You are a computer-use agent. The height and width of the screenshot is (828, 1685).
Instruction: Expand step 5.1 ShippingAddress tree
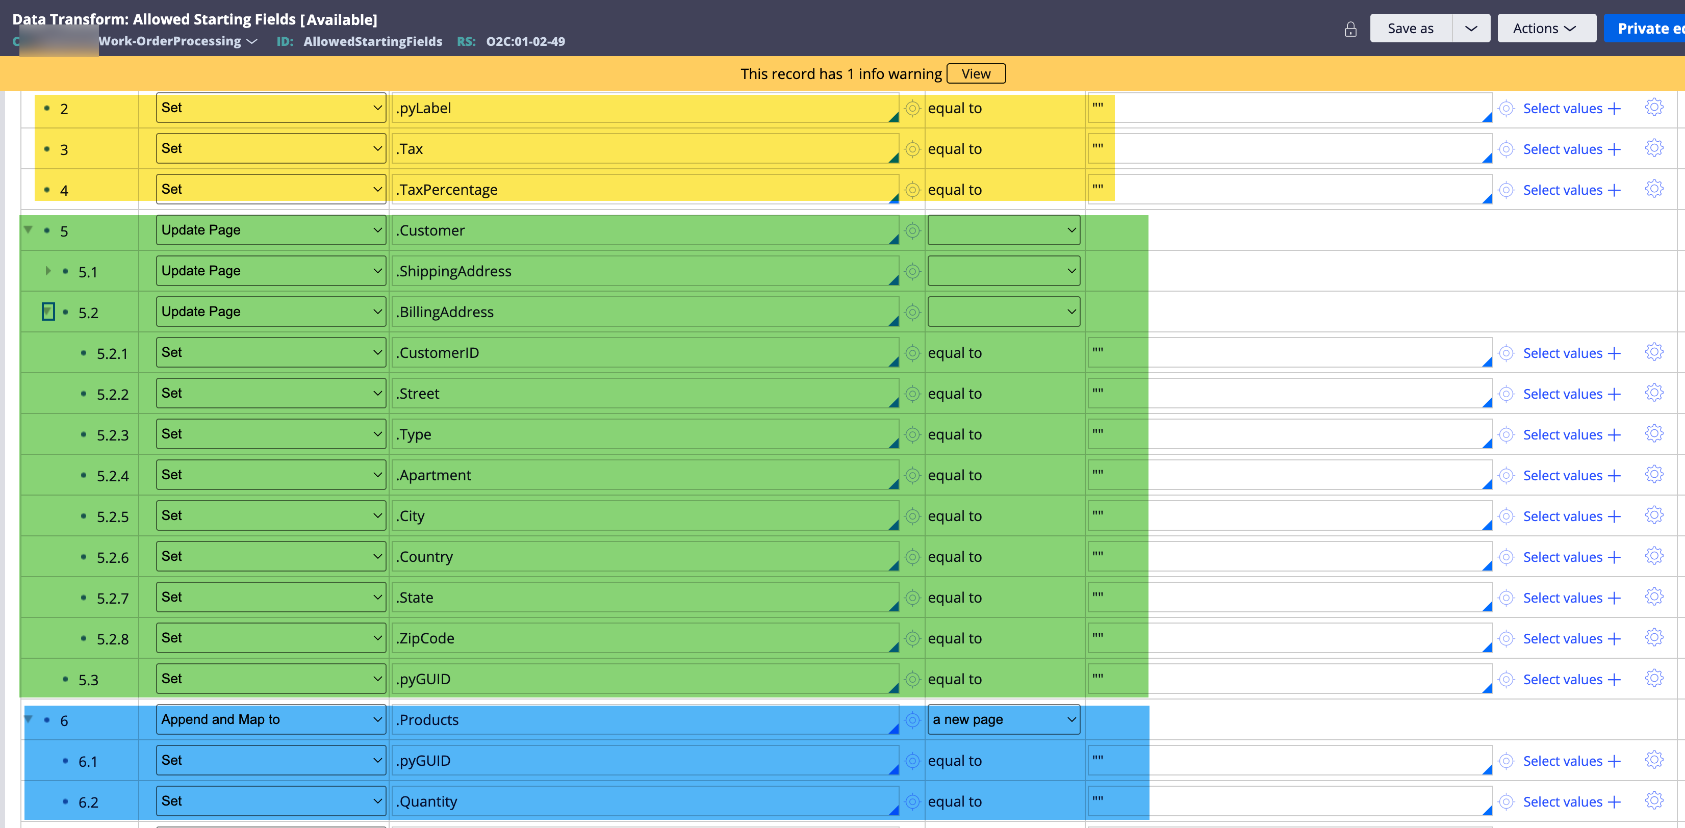tap(48, 271)
